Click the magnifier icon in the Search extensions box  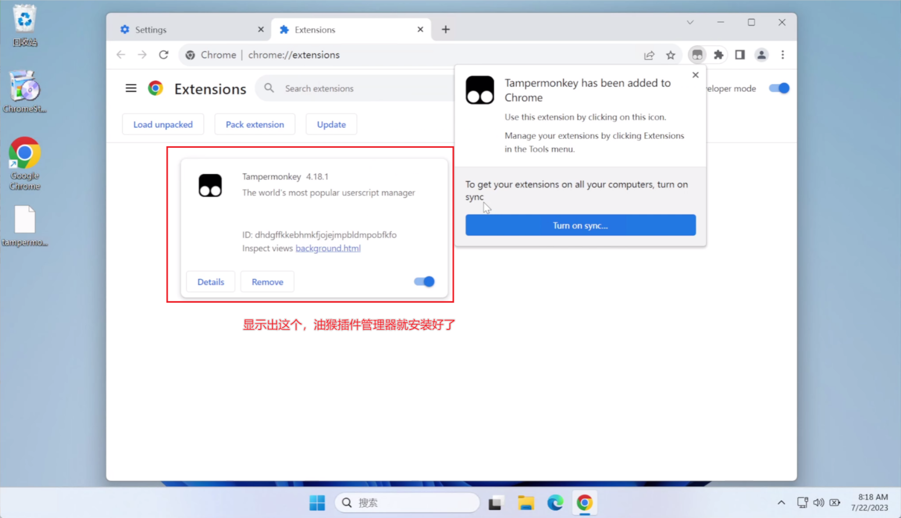click(269, 88)
